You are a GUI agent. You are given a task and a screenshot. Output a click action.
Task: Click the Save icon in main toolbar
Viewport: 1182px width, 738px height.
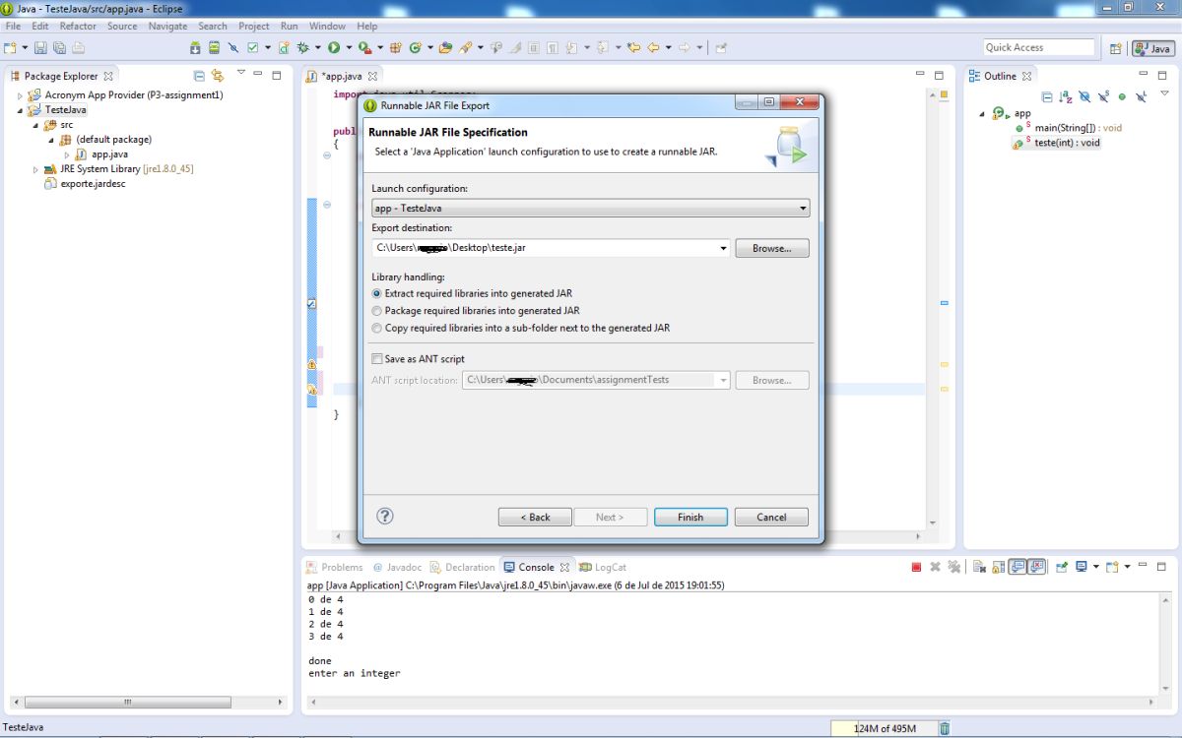click(x=40, y=47)
